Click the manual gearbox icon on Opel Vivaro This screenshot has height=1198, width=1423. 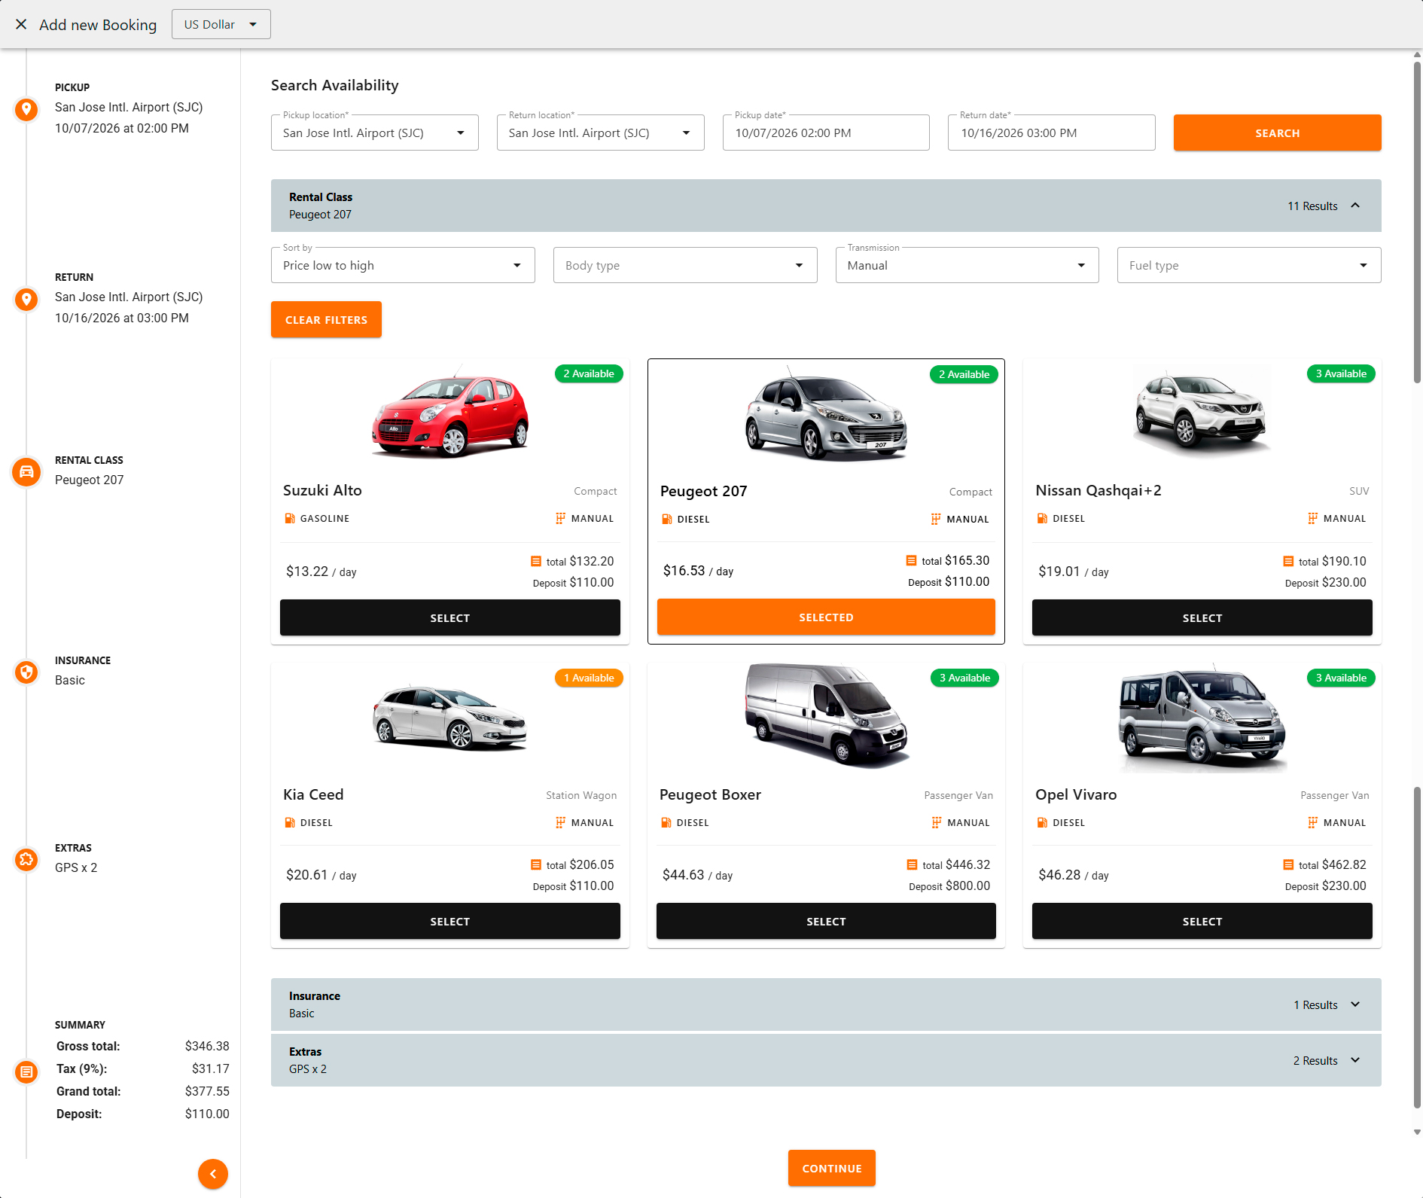(x=1313, y=822)
